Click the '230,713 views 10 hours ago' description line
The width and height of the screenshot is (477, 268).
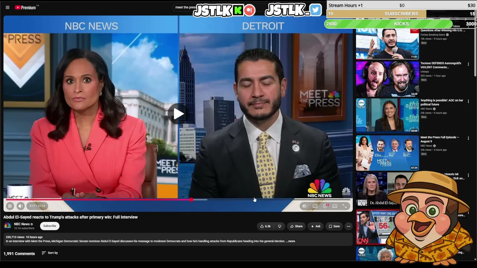tap(24, 237)
